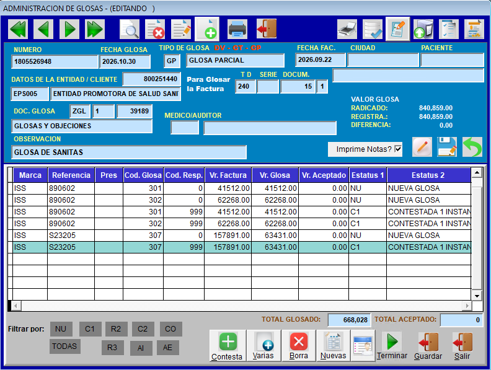Click the green undo arrow icon
The width and height of the screenshot is (491, 370).
coord(472,147)
